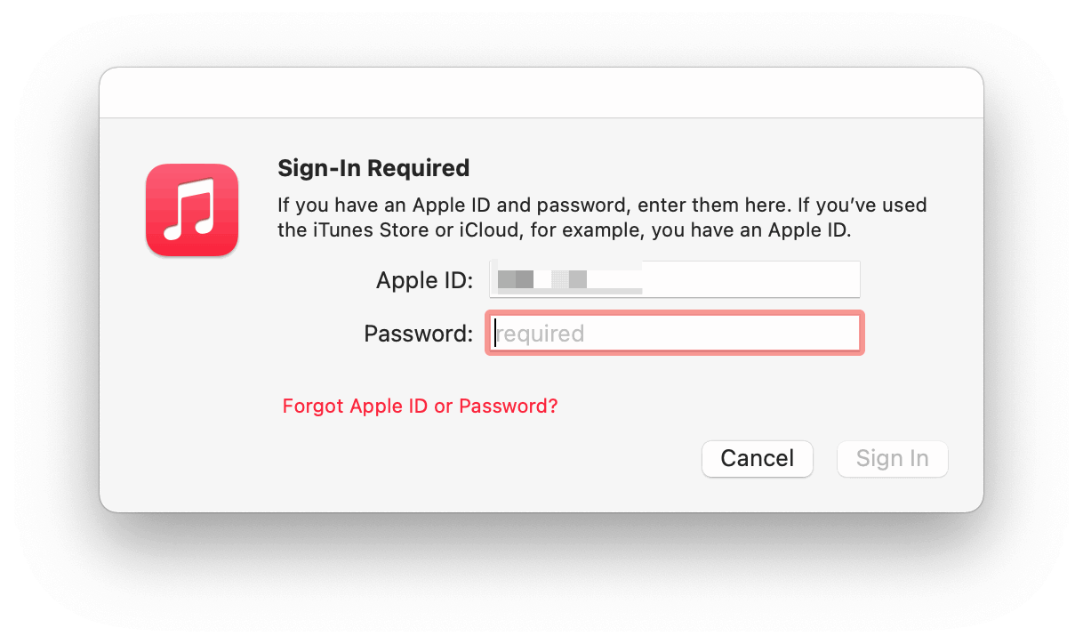The image size is (1083, 644).
Task: Click the red Music app icon
Action: (x=192, y=210)
